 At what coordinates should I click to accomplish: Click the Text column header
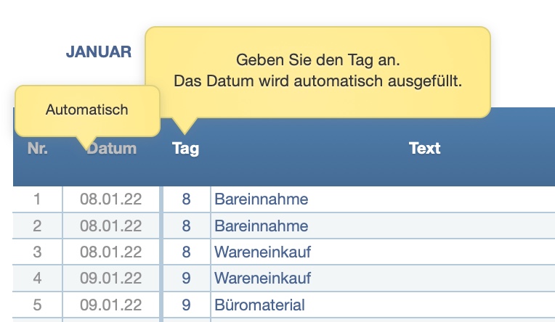coord(424,149)
